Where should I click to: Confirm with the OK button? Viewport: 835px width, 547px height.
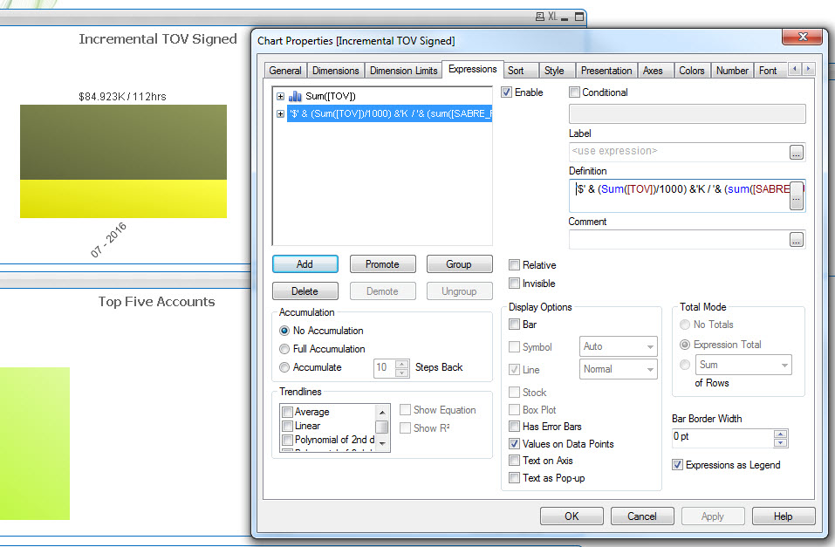click(x=571, y=516)
